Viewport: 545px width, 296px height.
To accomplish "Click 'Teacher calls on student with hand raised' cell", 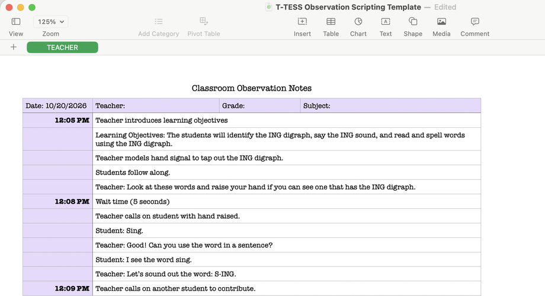I will click(x=287, y=216).
